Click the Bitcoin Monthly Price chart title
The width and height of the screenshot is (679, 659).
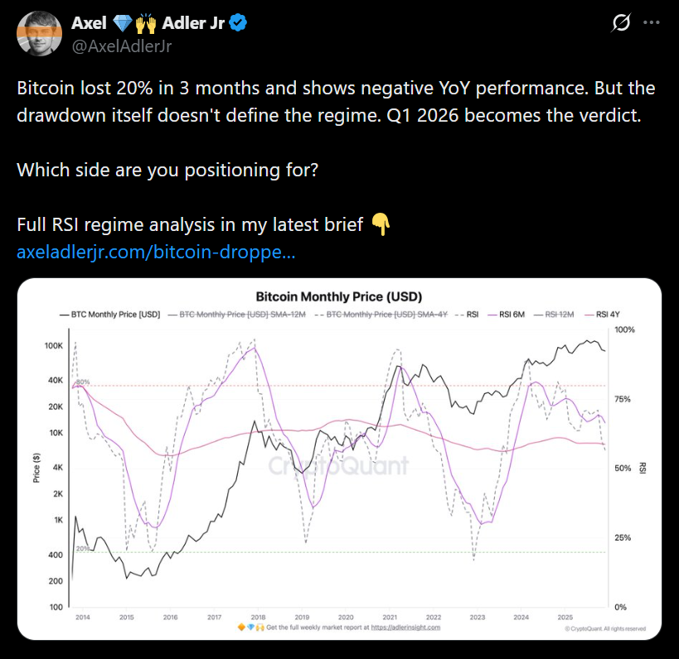(339, 296)
